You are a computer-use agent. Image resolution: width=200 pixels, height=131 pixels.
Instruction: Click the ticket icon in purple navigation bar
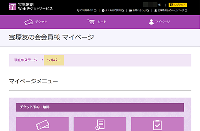click(28, 22)
